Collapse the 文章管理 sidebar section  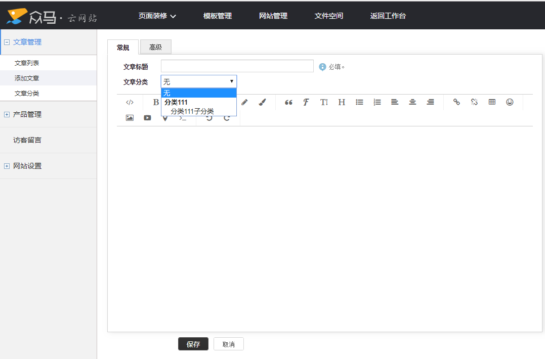click(x=7, y=42)
